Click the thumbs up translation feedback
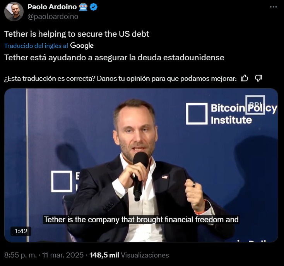The image size is (284, 266). tap(244, 78)
